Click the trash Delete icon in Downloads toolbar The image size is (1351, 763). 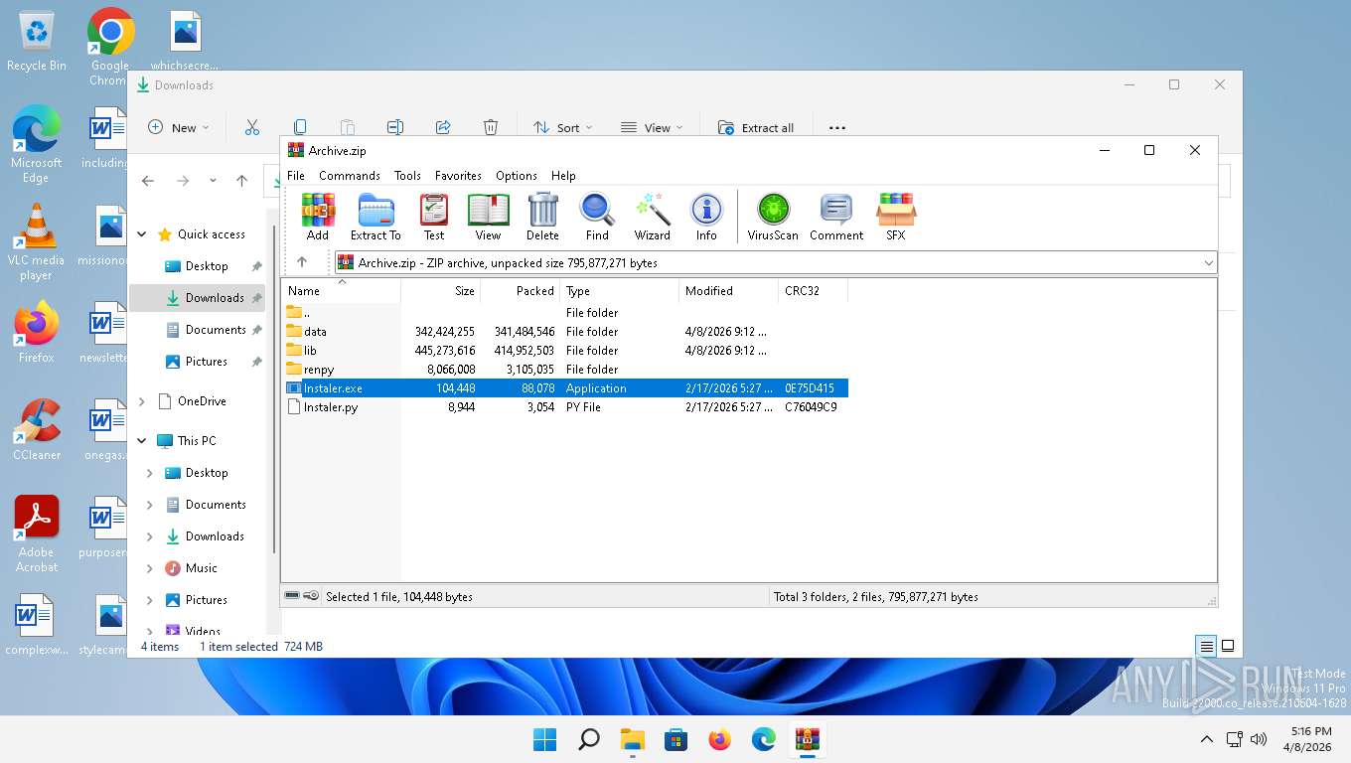coord(491,127)
